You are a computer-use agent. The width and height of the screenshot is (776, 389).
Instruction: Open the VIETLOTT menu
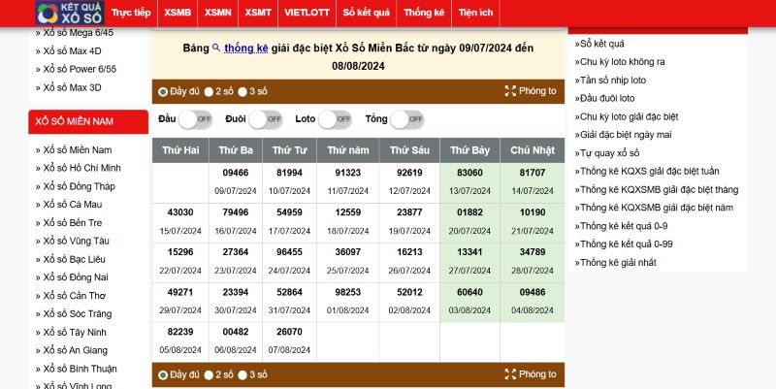coord(307,13)
